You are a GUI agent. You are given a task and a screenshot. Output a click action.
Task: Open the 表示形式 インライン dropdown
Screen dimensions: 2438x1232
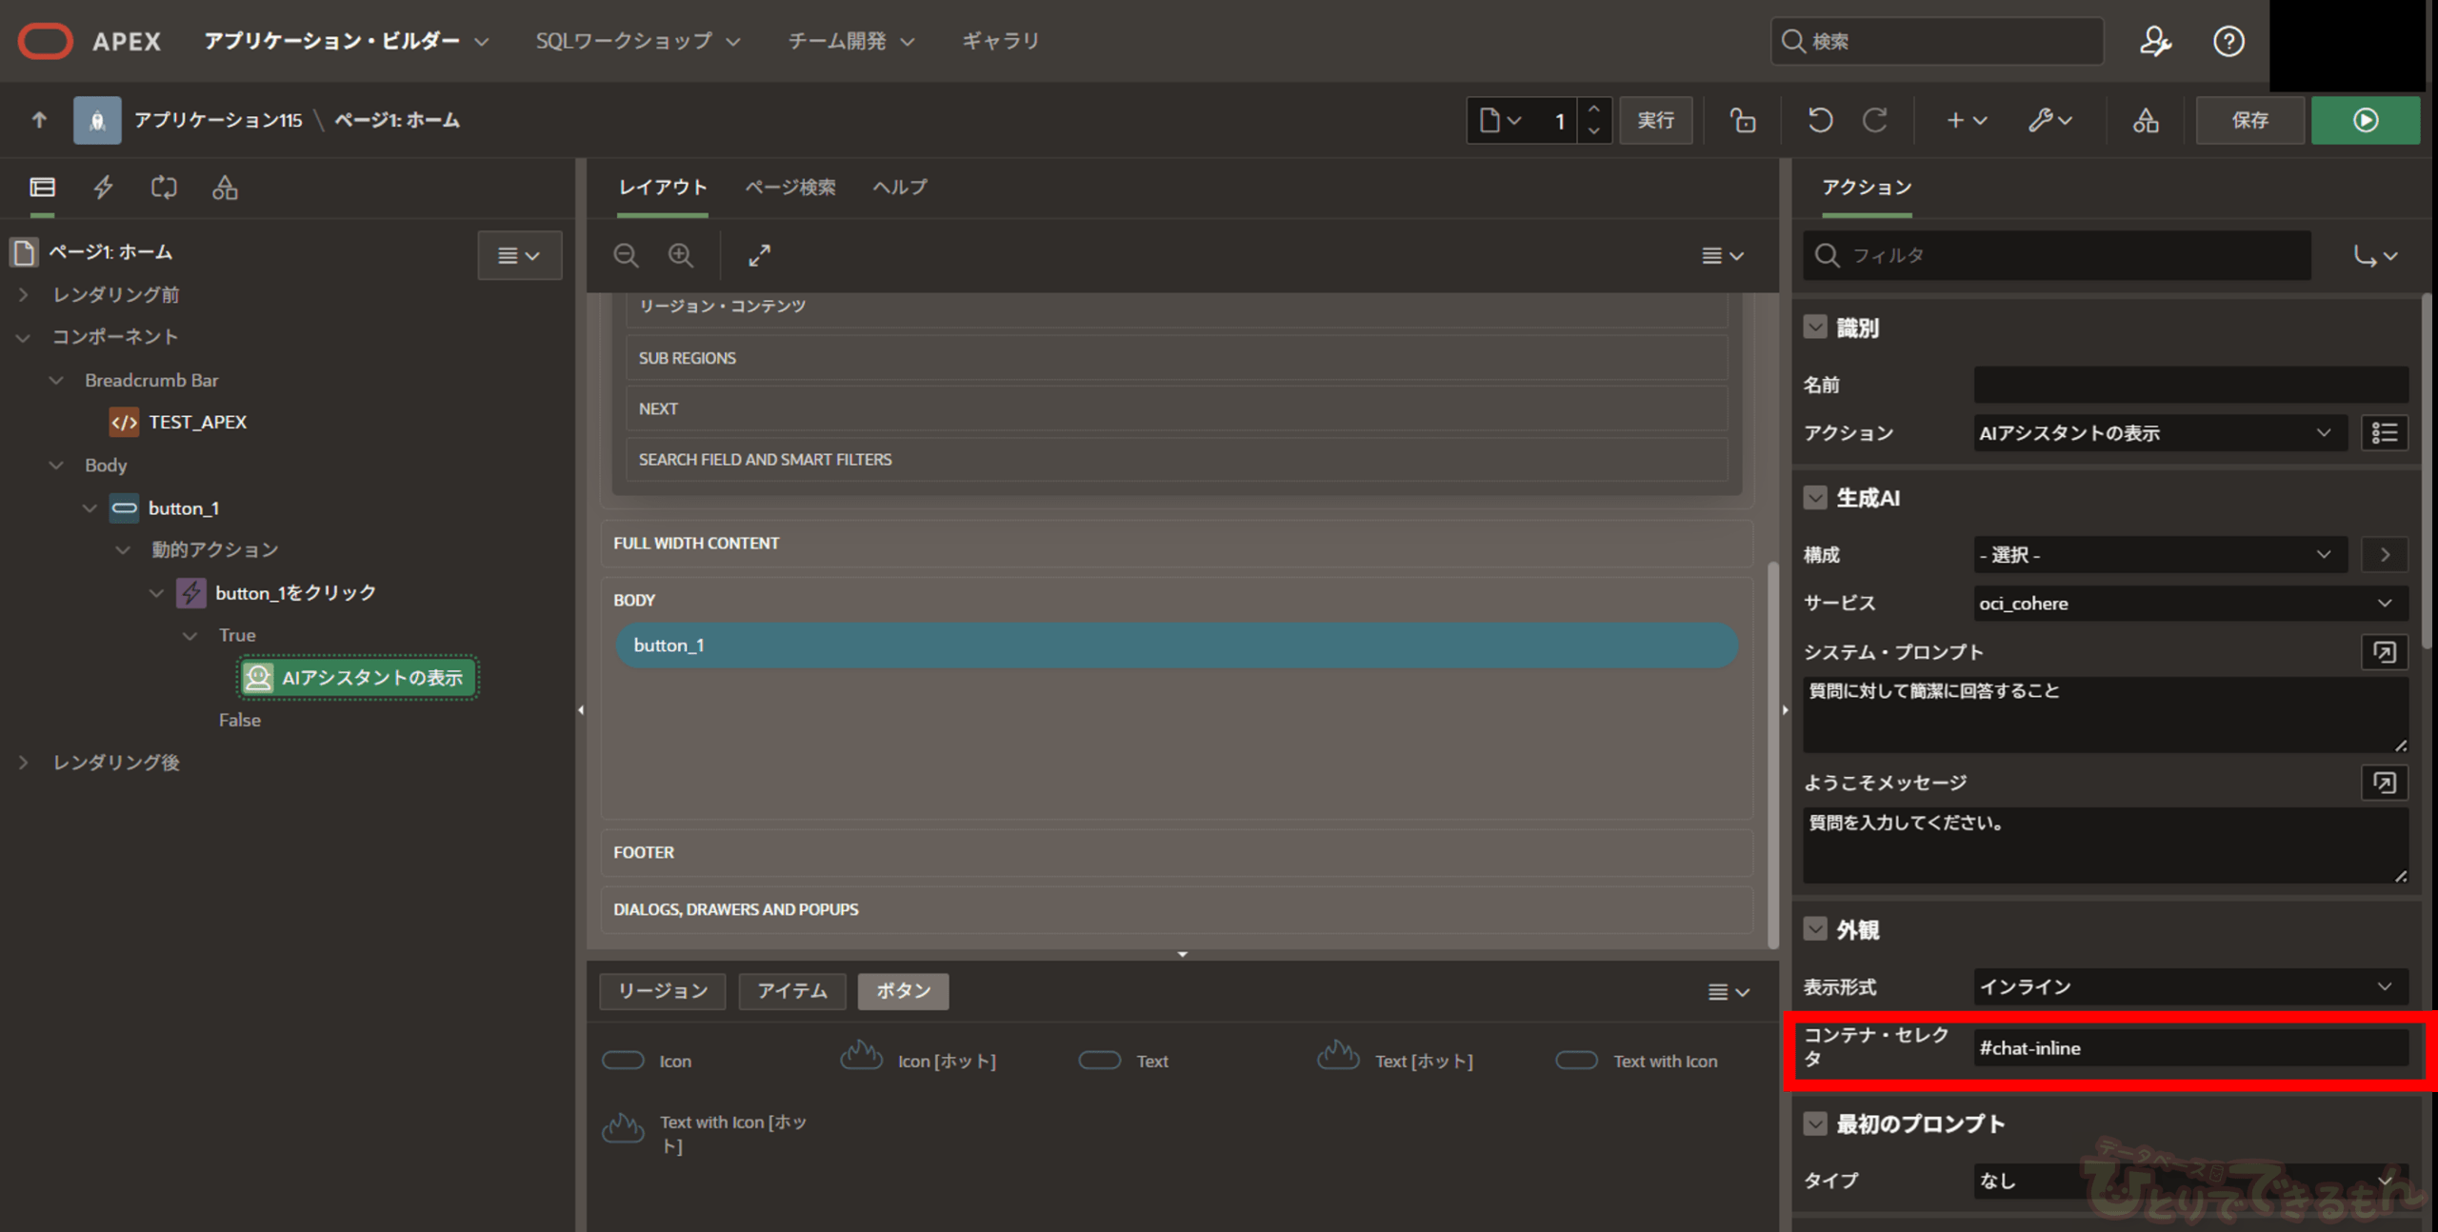click(2188, 986)
